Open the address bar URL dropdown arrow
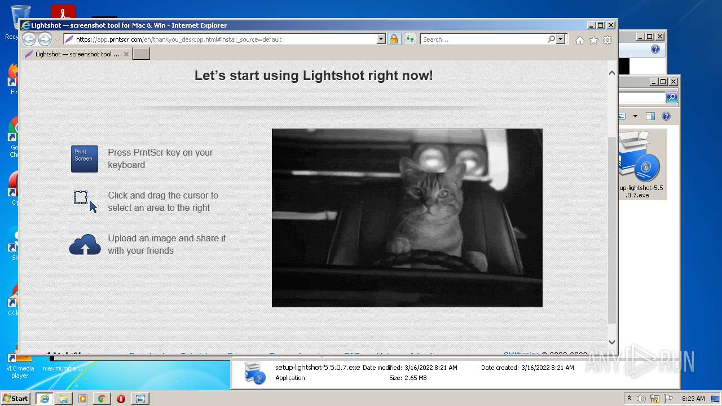Viewport: 722px width, 406px height. point(381,39)
